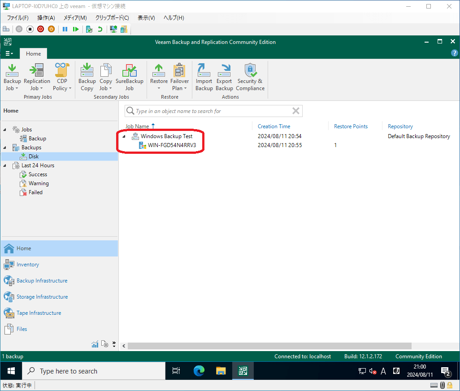Select the Success tree node
This screenshot has height=391, width=460.
(38, 174)
